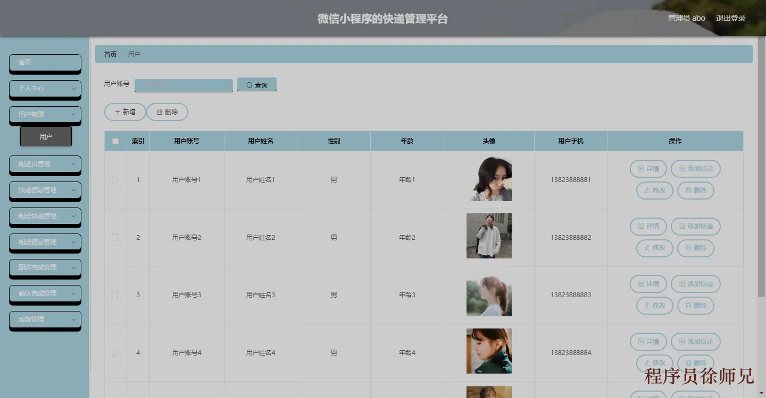Open avatar image of 用户账号3

point(489,293)
